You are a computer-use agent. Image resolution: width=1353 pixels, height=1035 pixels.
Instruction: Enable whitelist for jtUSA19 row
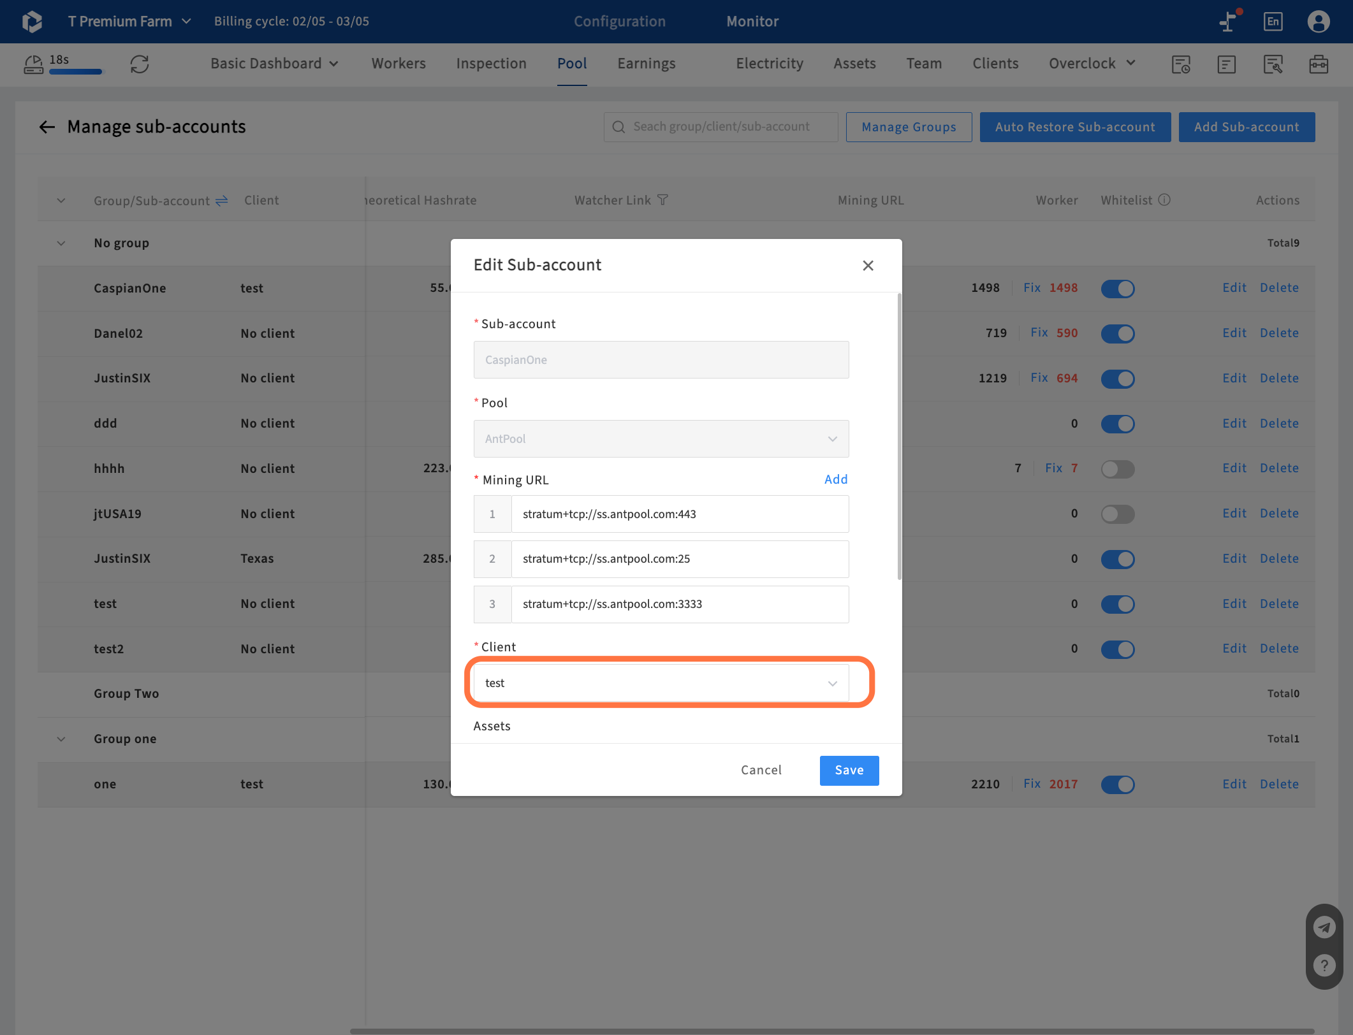click(x=1118, y=514)
